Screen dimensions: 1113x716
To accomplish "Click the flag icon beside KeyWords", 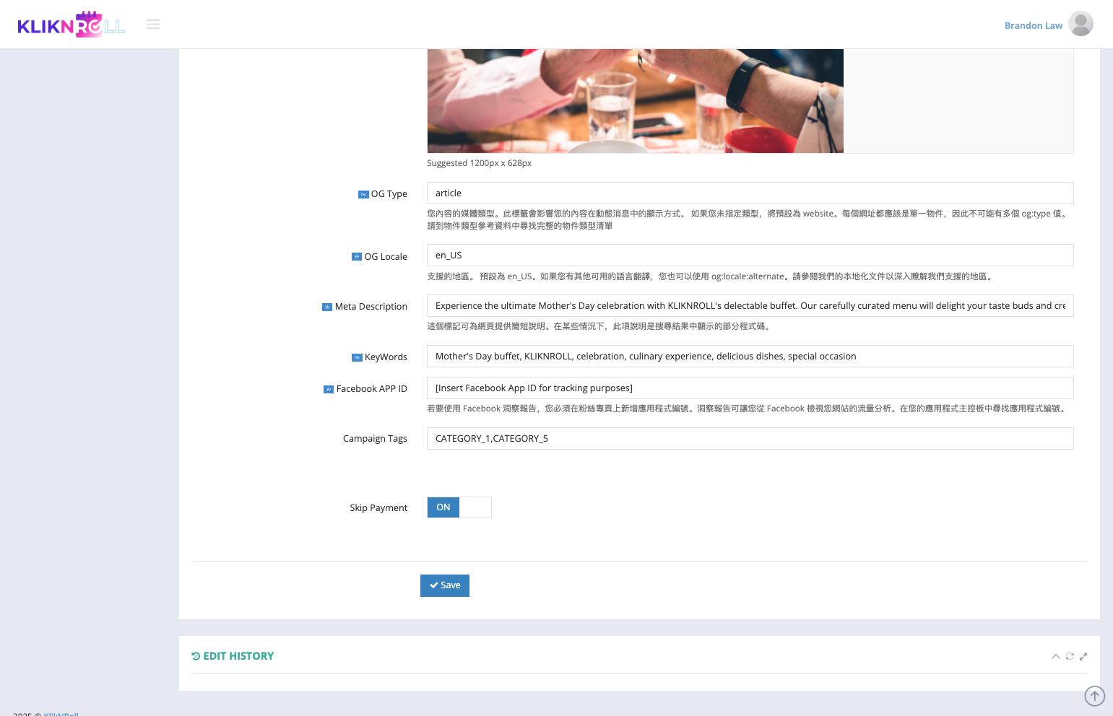I will [357, 357].
